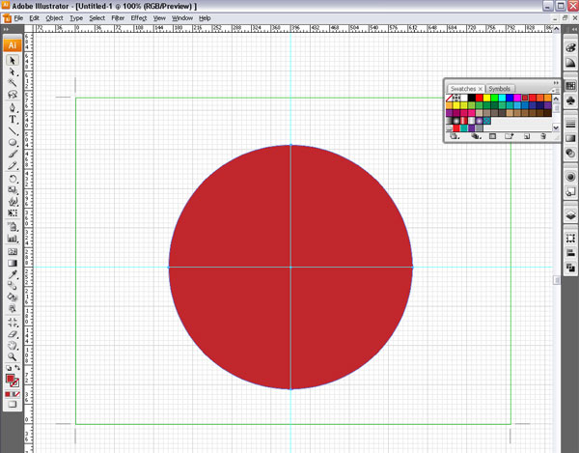Open the Effect menu
Screen dimensions: 579x453
click(139, 17)
